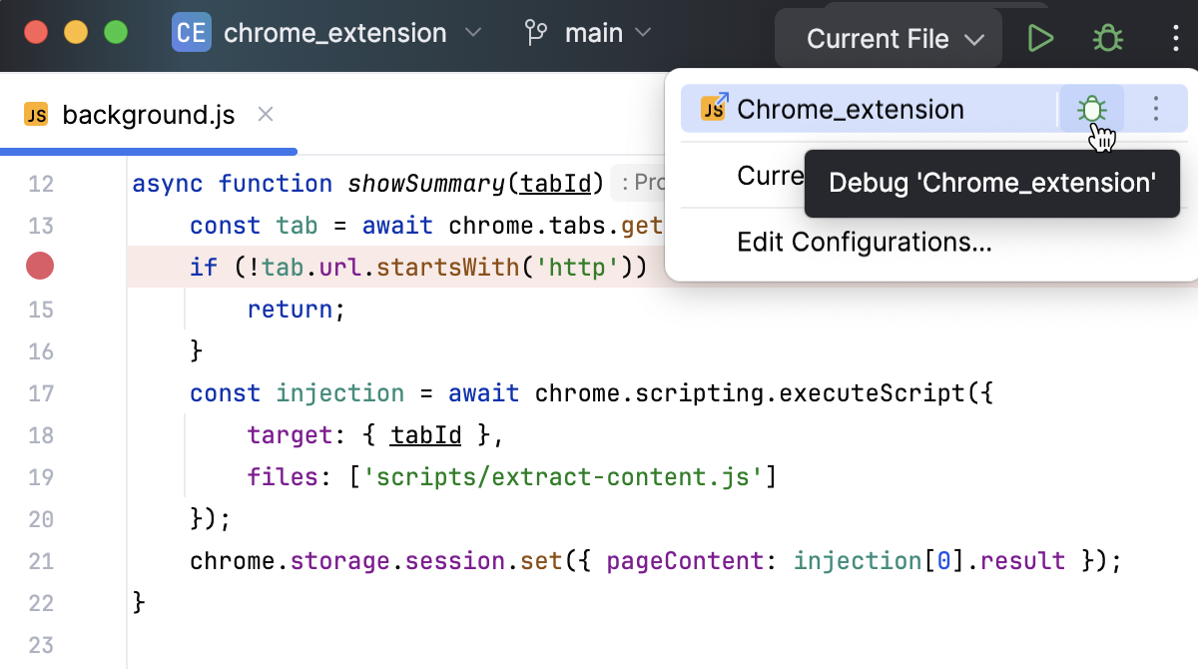Select the Chrome_extension run configuration entry
This screenshot has width=1198, height=669.
(x=849, y=108)
